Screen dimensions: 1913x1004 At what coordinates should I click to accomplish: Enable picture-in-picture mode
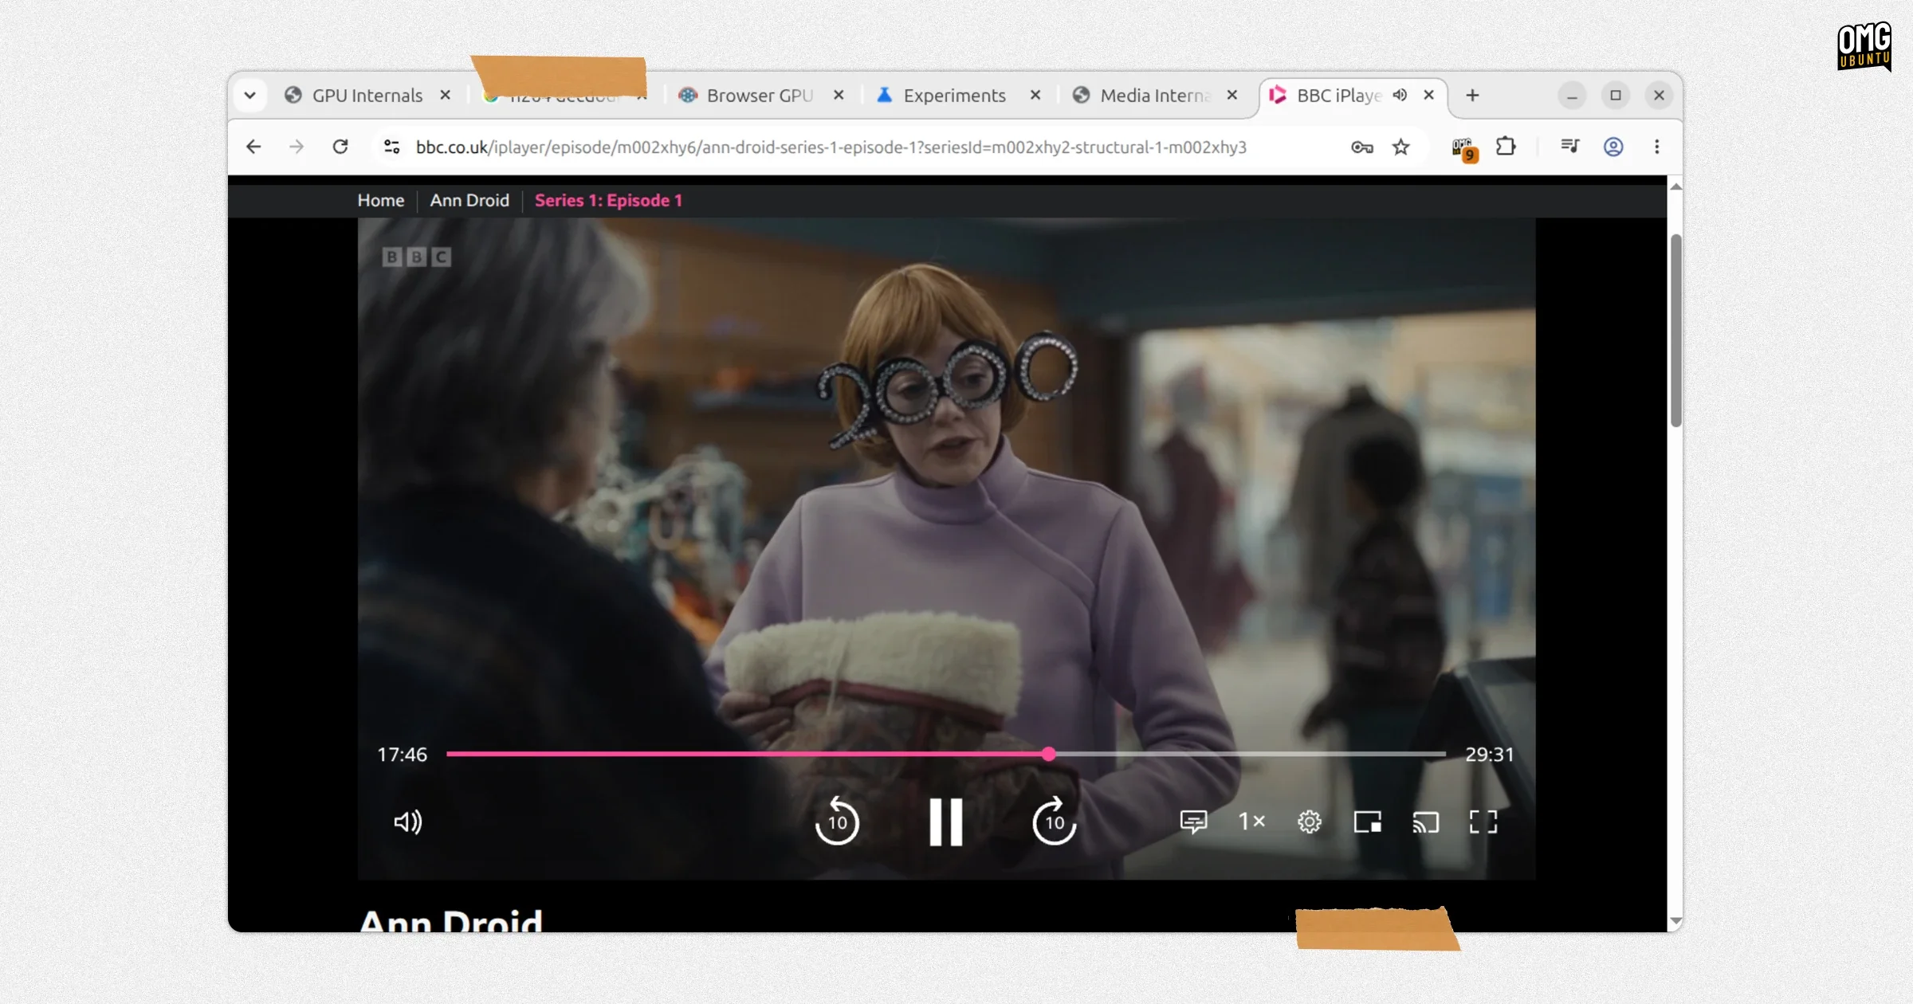1368,822
